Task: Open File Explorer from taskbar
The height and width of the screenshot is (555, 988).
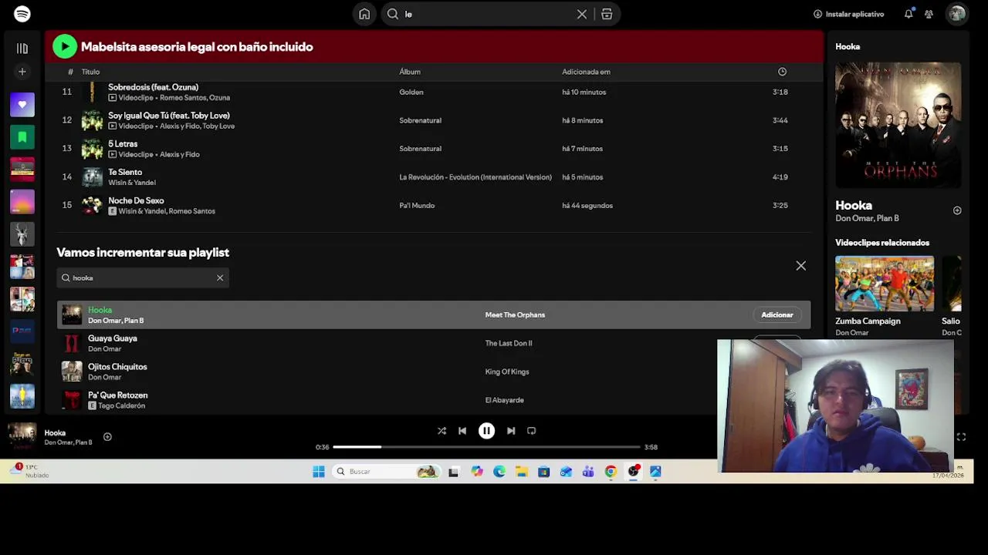Action: [x=522, y=472]
